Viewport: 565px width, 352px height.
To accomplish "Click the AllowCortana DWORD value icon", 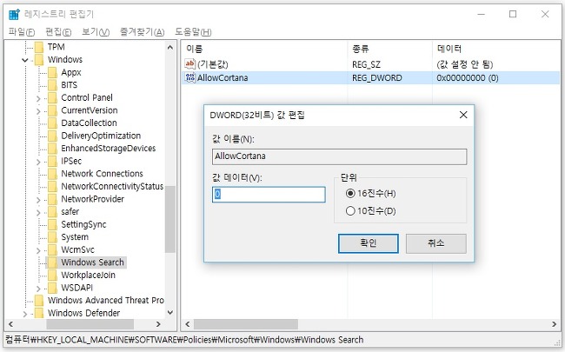I will click(189, 77).
